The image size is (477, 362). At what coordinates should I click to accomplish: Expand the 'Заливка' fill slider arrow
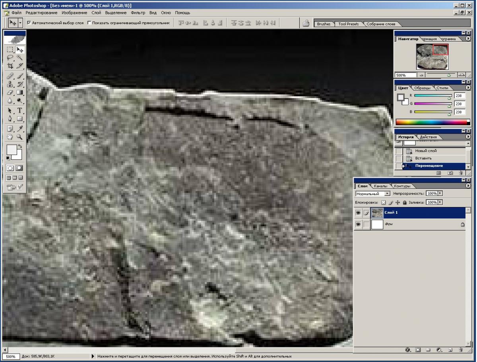pyautogui.click(x=440, y=202)
